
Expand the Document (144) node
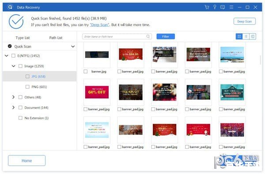pos(13,108)
